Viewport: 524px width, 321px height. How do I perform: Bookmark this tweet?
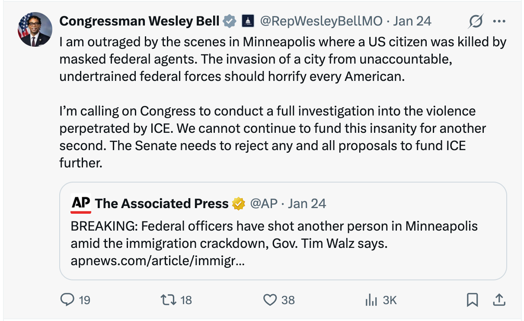472,299
